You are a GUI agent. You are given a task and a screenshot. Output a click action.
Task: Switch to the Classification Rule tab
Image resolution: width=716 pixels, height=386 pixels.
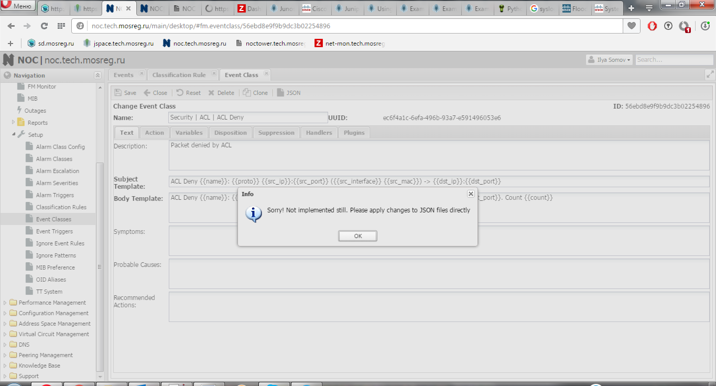click(179, 75)
